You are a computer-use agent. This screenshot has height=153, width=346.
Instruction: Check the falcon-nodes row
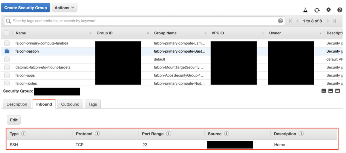(x=7, y=83)
